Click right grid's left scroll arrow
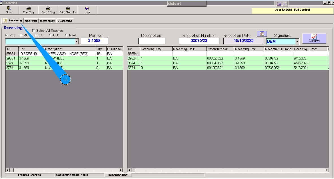Screen dimensions: 334x179 129,170
